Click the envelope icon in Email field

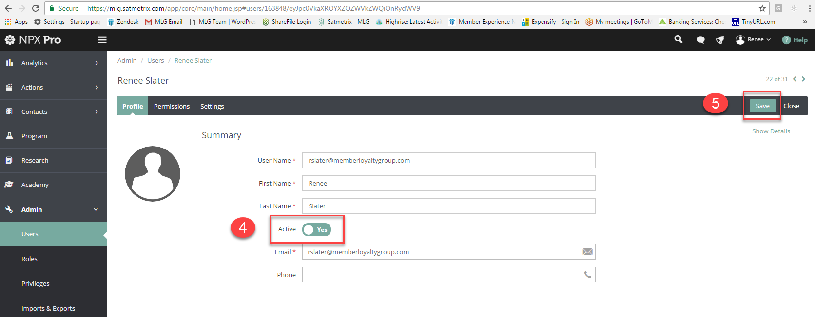[588, 252]
